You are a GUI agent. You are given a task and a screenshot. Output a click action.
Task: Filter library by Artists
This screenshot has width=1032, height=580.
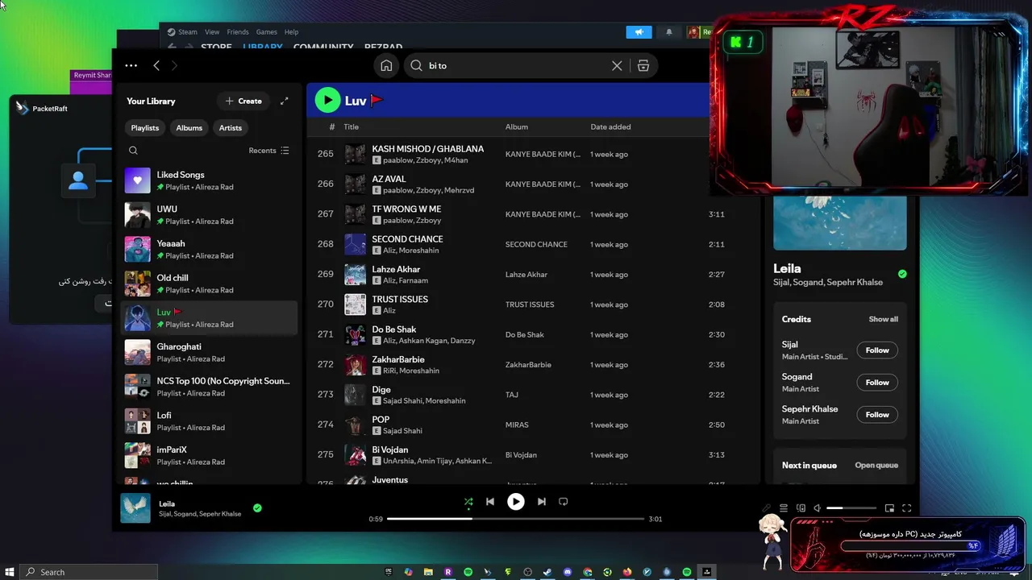[x=231, y=128]
